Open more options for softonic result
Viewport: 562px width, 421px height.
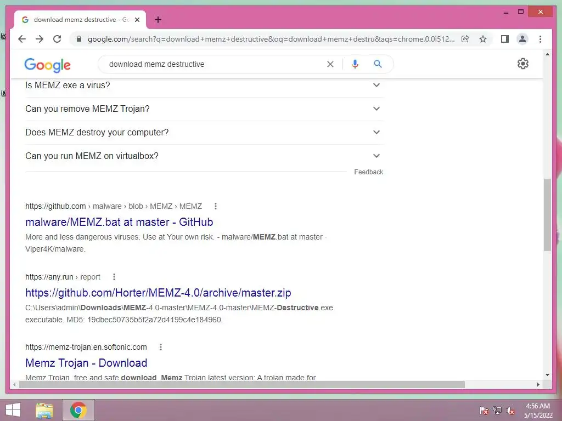pos(161,347)
